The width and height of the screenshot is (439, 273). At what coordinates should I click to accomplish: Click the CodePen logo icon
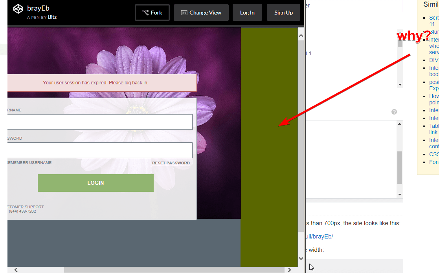click(x=18, y=8)
